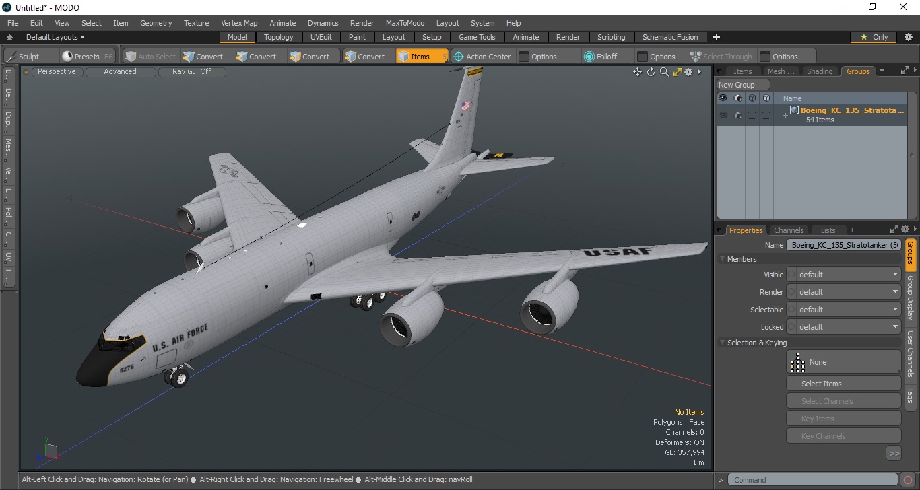Click the Boeing group item icon

tap(795, 110)
